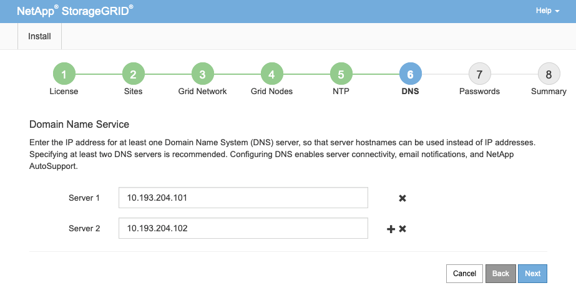Image resolution: width=576 pixels, height=288 pixels.
Task: Go to step 1 License circle
Action: pyautogui.click(x=64, y=75)
